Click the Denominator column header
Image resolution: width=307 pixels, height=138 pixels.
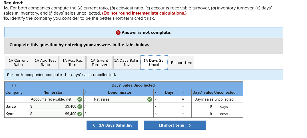(120, 92)
